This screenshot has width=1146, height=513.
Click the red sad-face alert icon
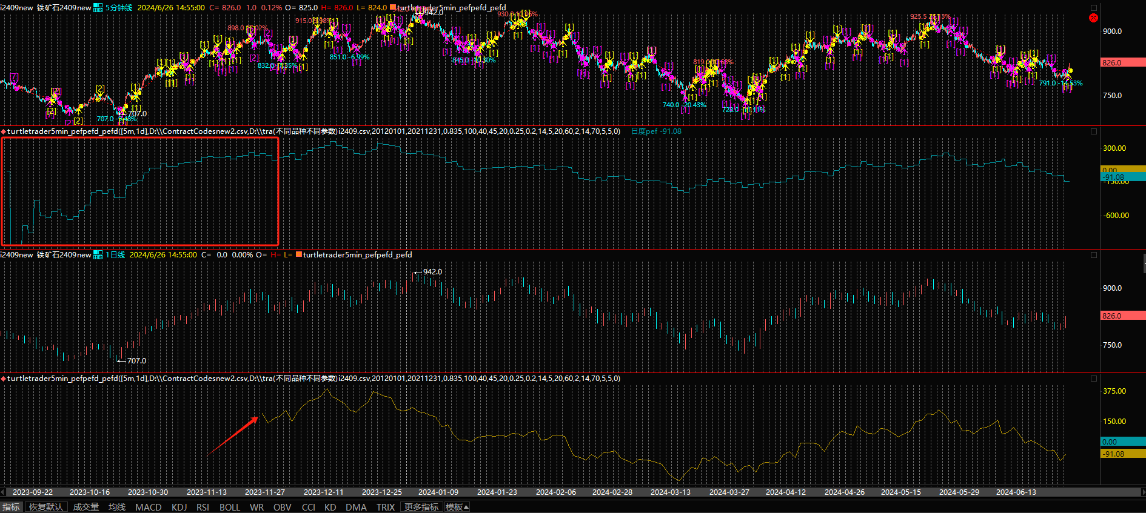[1093, 18]
